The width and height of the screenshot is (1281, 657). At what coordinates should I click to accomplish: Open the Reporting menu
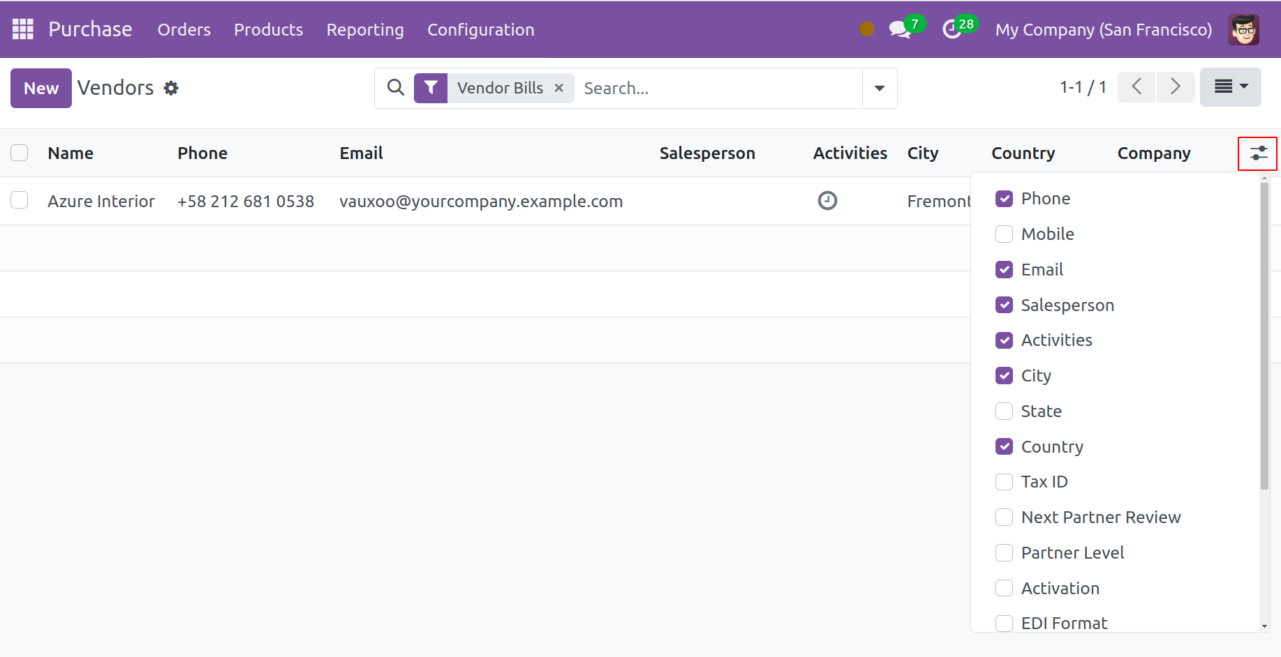coord(365,29)
